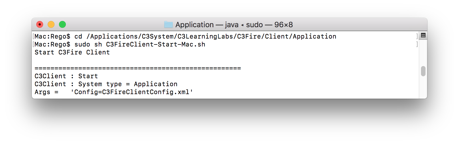
Task: Click the C3FireClient-Start-Mac.sh script name
Action: click(x=155, y=45)
